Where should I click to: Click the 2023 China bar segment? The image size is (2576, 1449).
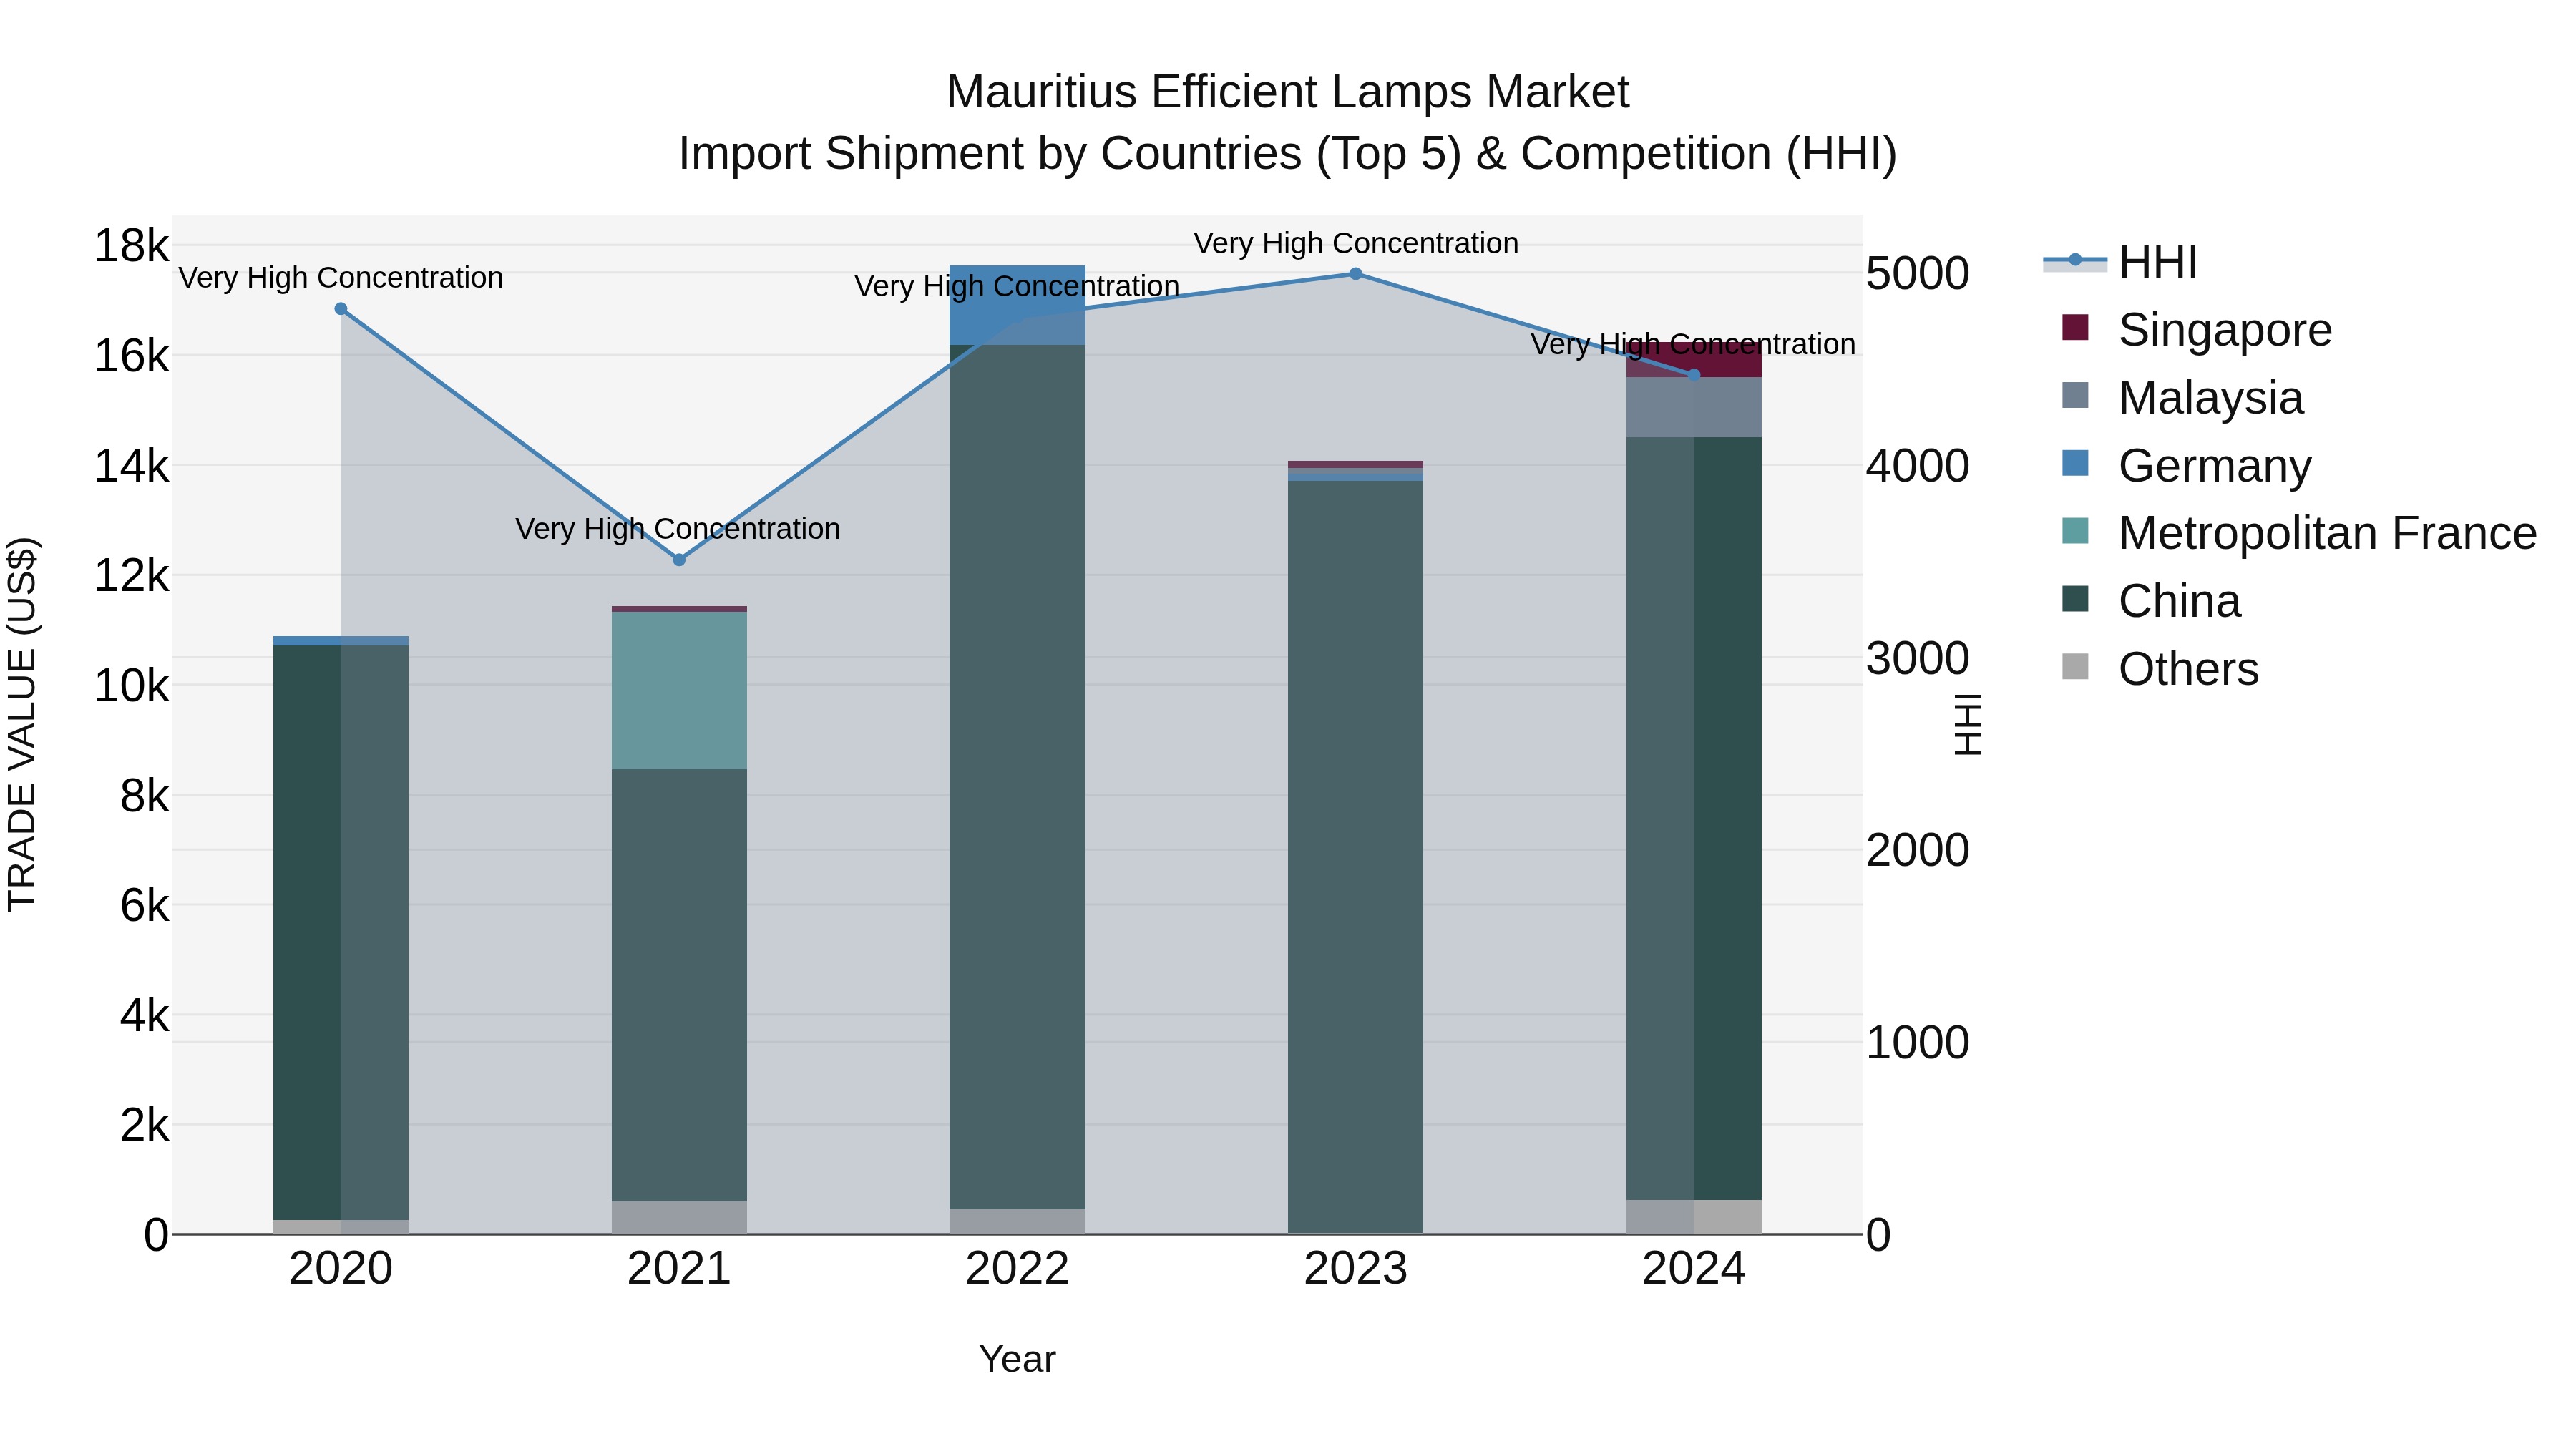1356,857
